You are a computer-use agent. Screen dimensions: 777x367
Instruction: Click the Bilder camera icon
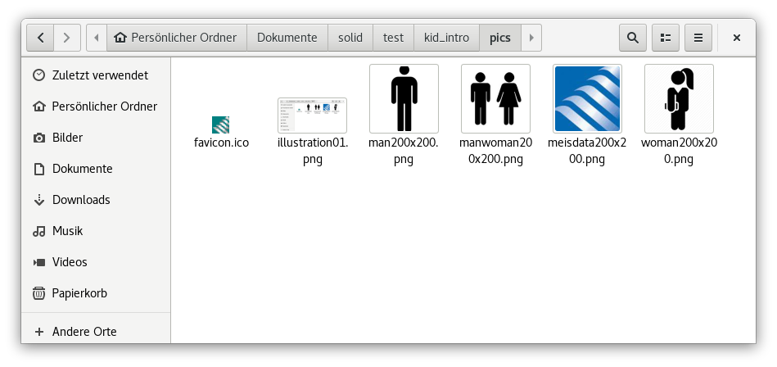pyautogui.click(x=38, y=138)
